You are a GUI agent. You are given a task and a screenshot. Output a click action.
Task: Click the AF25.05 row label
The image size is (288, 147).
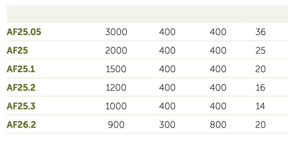pyautogui.click(x=24, y=32)
